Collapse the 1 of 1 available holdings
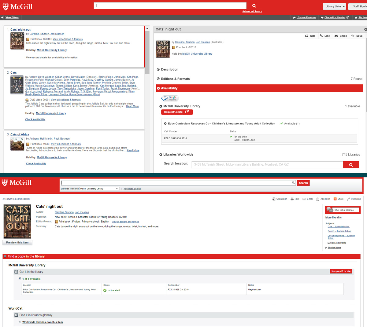The width and height of the screenshot is (367, 327). (x=20, y=279)
